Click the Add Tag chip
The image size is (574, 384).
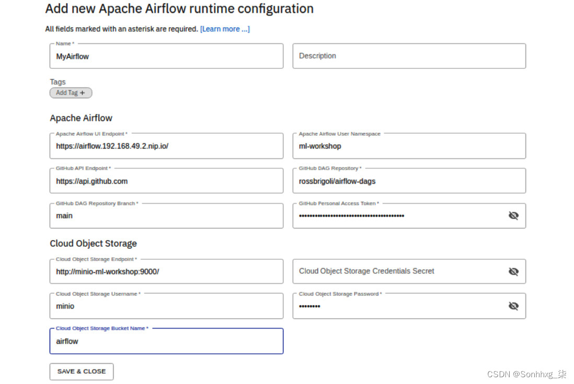click(x=71, y=93)
